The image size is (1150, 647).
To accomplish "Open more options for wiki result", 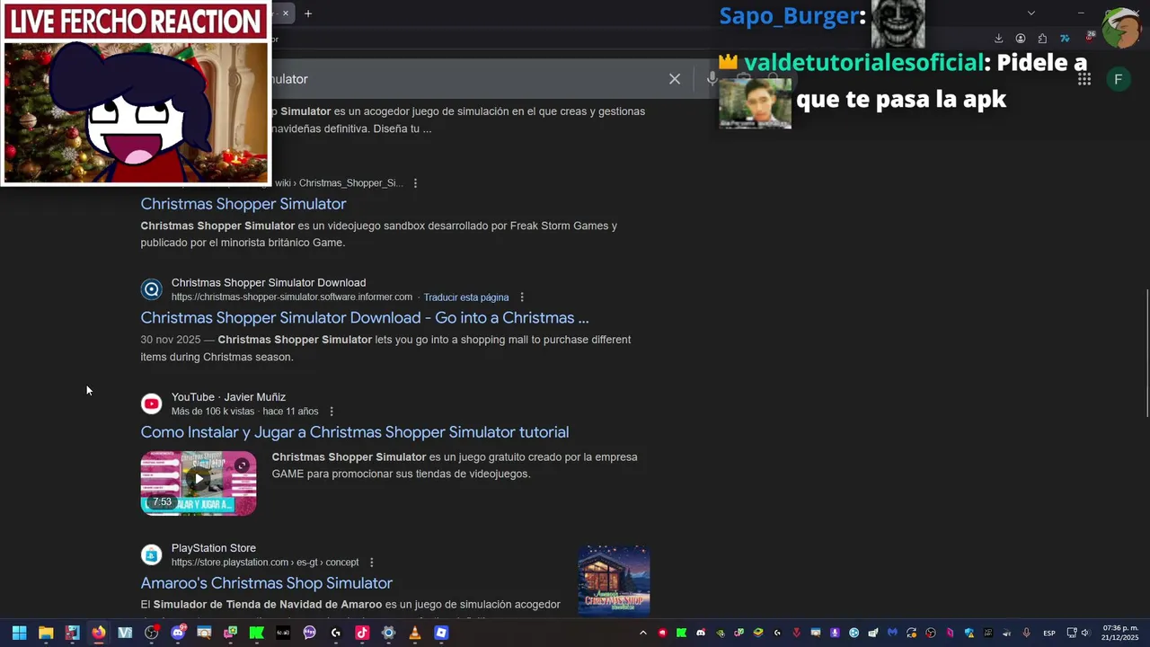I will [x=415, y=183].
